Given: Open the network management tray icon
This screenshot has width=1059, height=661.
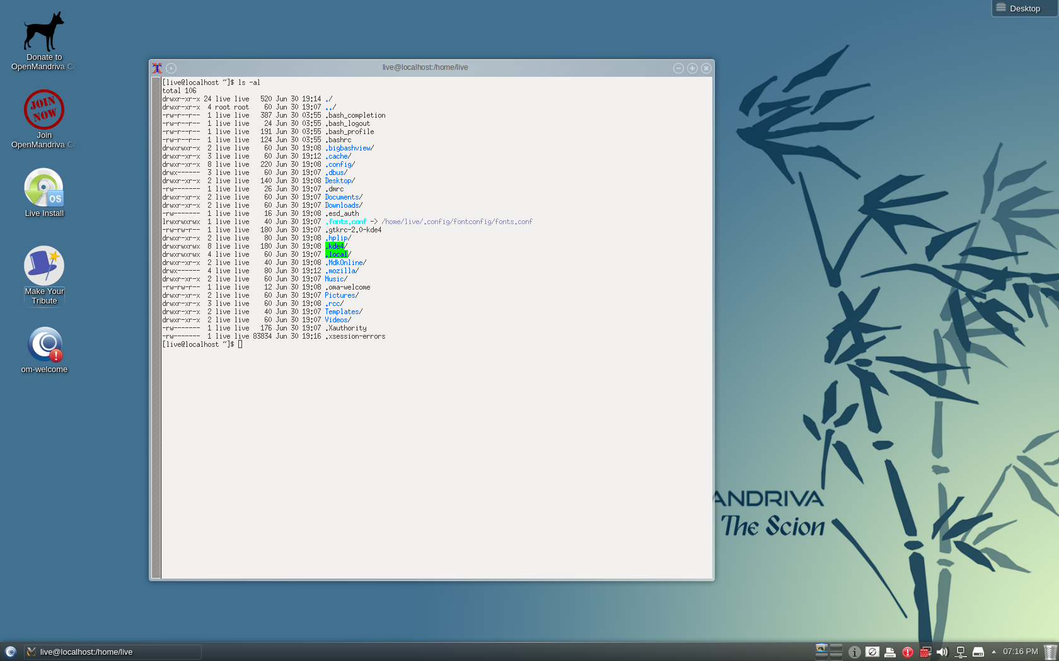Looking at the screenshot, I should click(x=961, y=652).
